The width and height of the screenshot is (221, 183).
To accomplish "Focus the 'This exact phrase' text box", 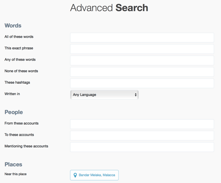I will pyautogui.click(x=142, y=49).
